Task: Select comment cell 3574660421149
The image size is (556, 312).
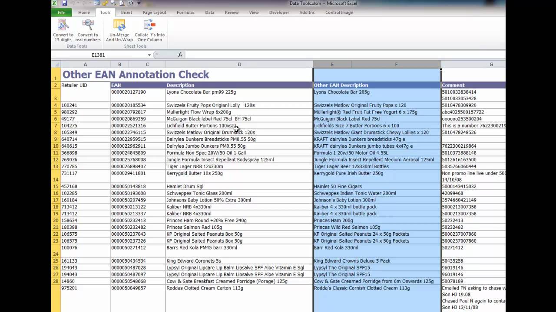Action: pos(473,200)
